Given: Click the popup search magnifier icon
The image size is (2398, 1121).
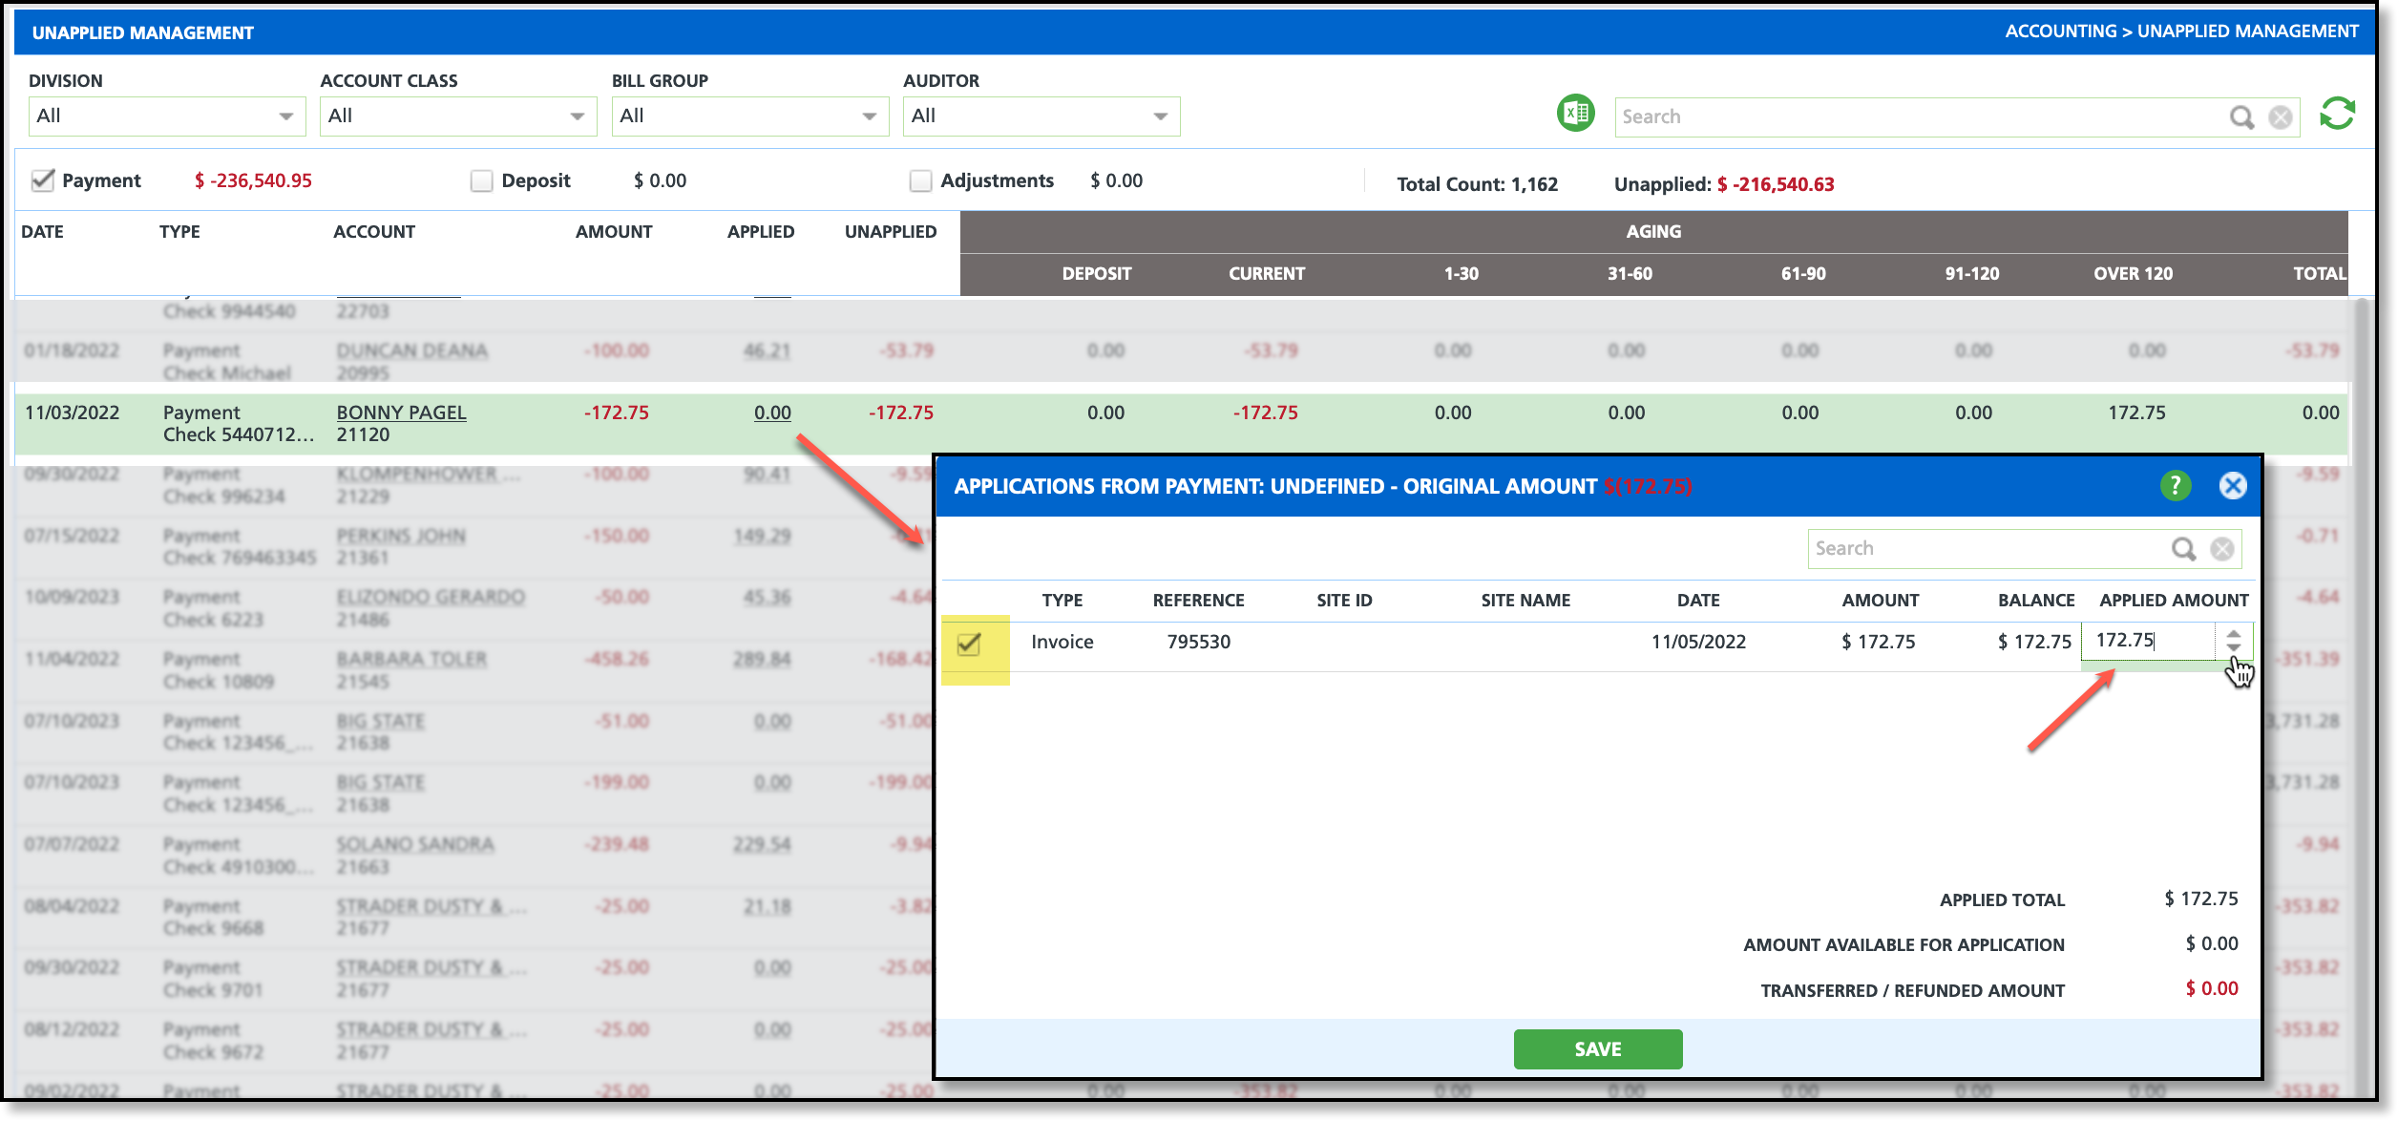Looking at the screenshot, I should (2183, 549).
